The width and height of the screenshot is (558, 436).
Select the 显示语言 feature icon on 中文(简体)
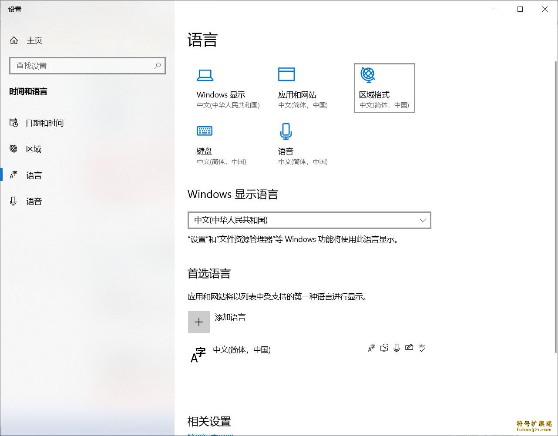coord(371,347)
